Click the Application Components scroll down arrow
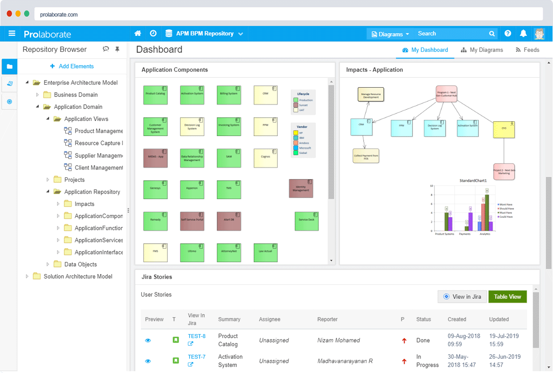The image size is (553, 373). [331, 260]
